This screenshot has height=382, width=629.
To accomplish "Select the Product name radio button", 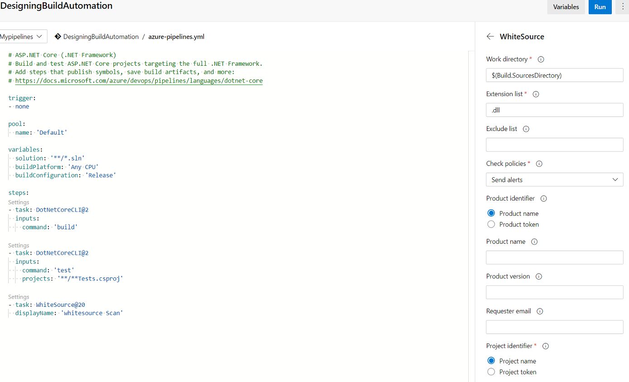I will click(x=491, y=213).
